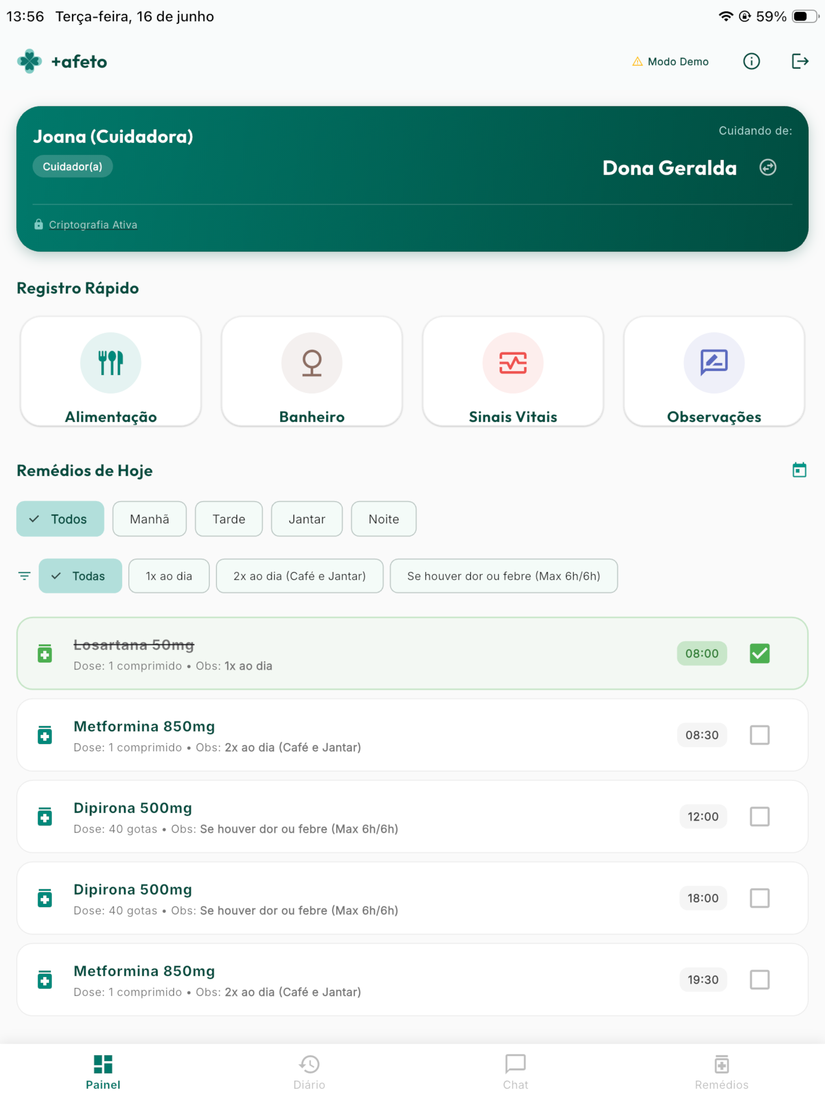This screenshot has height=1101, width=825.
Task: Open the calendar icon in Remédios de Hoje
Action: (799, 470)
